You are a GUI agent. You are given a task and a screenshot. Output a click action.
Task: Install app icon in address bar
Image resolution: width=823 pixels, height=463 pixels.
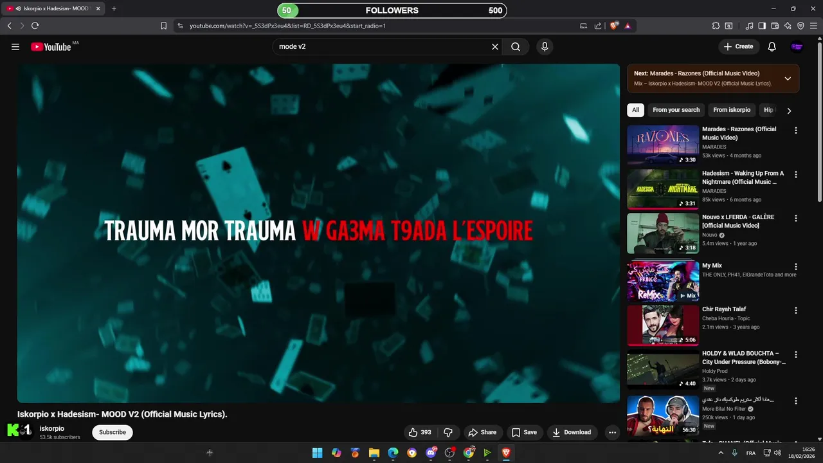(x=584, y=26)
